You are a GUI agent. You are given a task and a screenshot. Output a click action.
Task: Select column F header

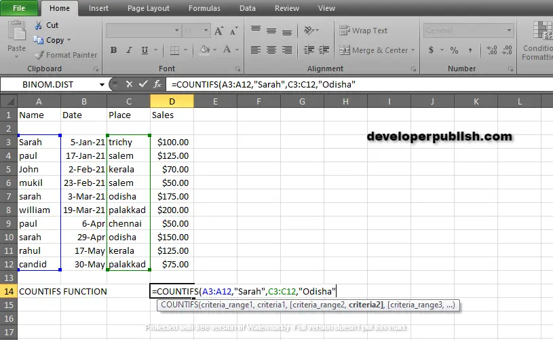[259, 102]
